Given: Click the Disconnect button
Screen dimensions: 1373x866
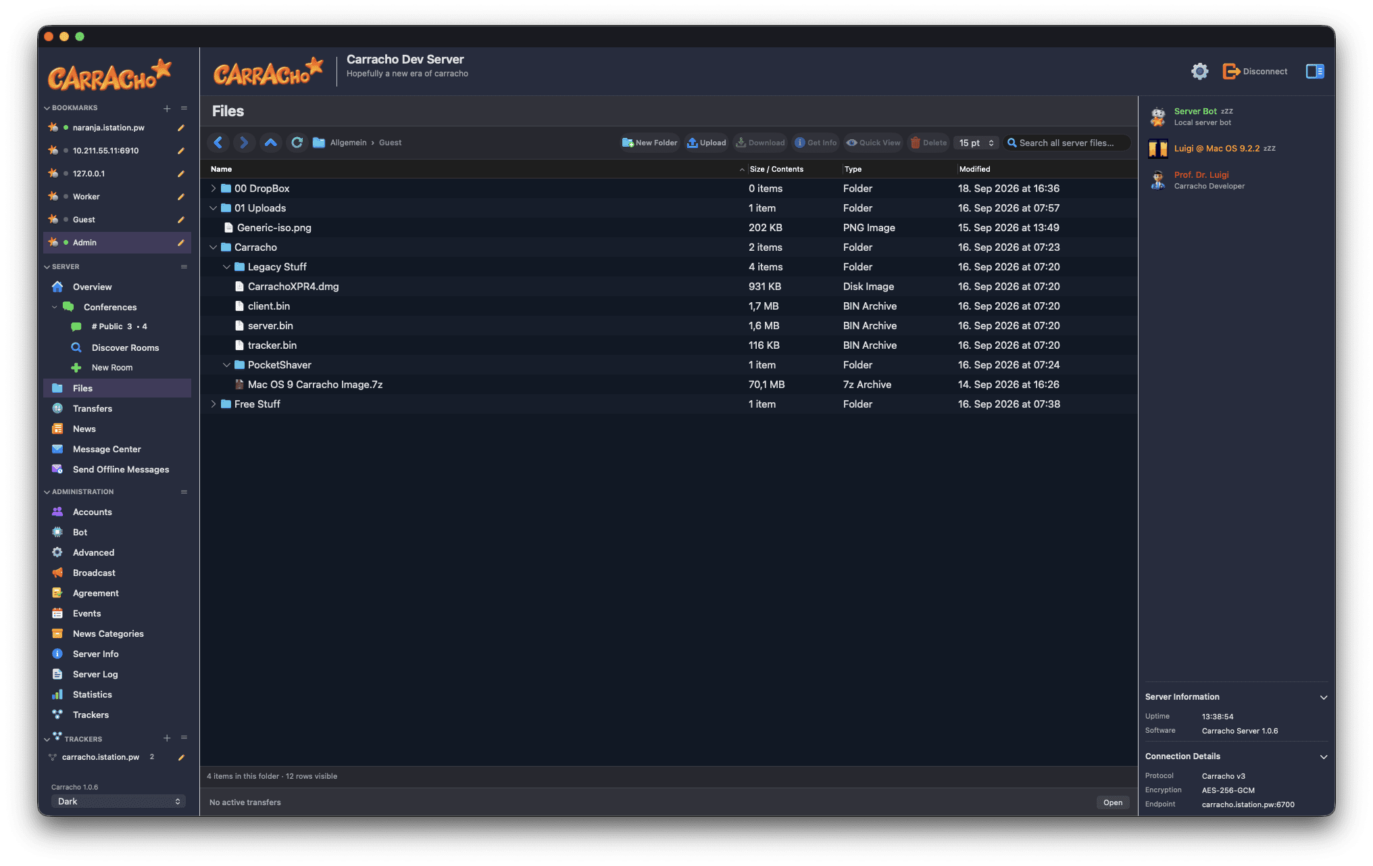Looking at the screenshot, I should tap(1255, 71).
